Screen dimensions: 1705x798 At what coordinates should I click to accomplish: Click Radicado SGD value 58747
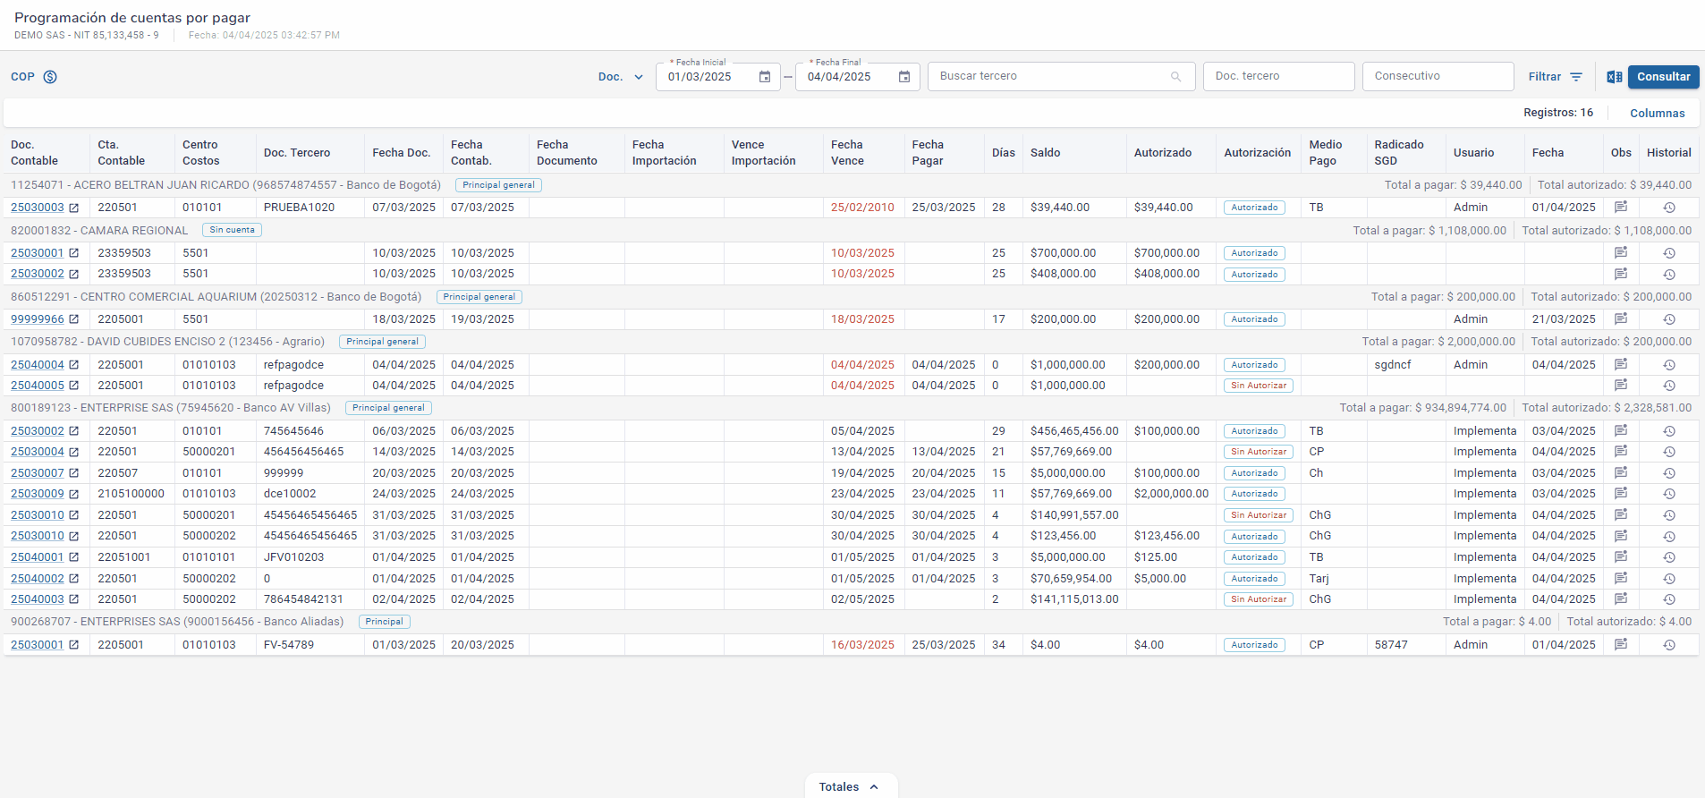1391,645
